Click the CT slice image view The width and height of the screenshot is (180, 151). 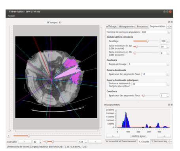pos(56,77)
